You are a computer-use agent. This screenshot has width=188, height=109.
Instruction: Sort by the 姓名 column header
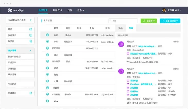click(x=56, y=28)
